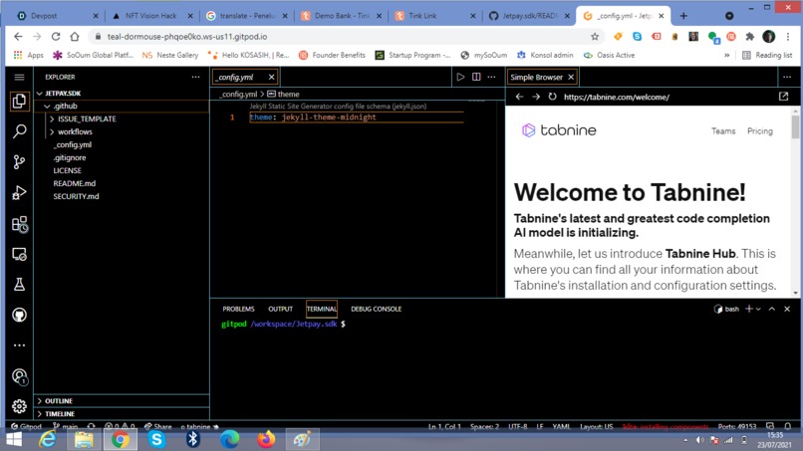Show hidden bookmarks via double chevron
Viewport: 803px width, 451px height.
726,55
